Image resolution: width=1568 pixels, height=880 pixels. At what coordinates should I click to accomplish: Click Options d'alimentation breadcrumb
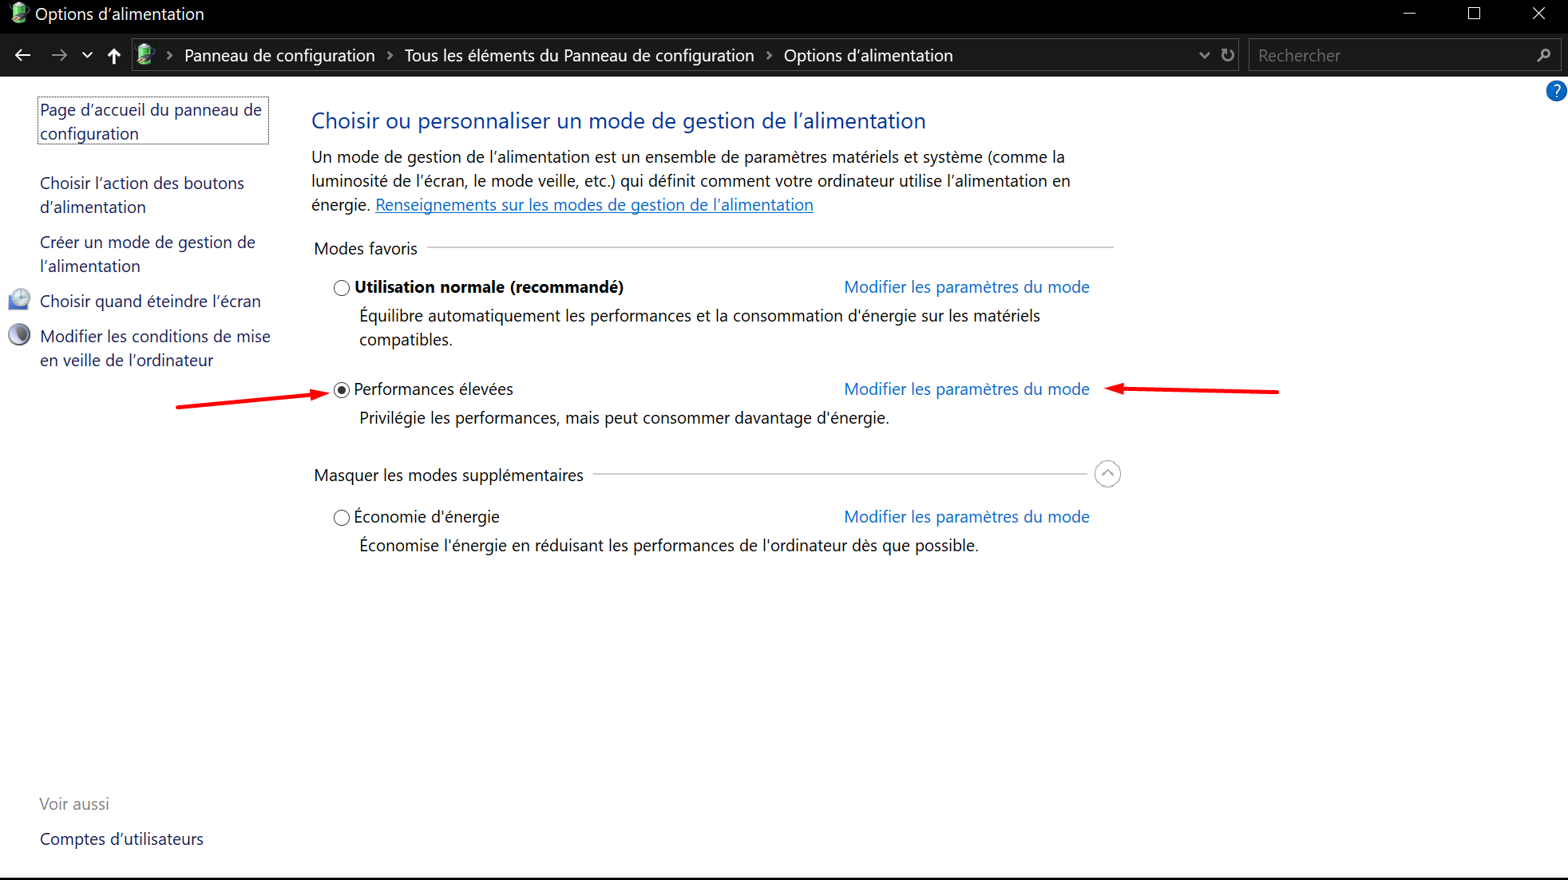pyautogui.click(x=868, y=56)
